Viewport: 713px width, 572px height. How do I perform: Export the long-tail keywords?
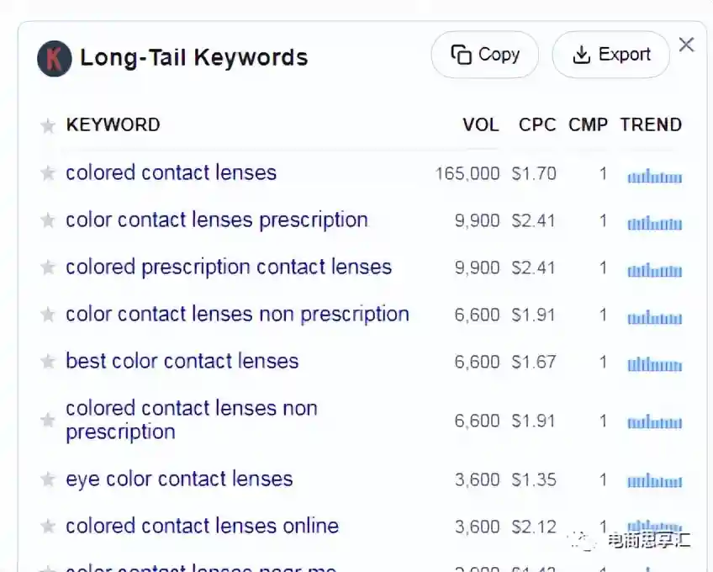[x=610, y=55]
